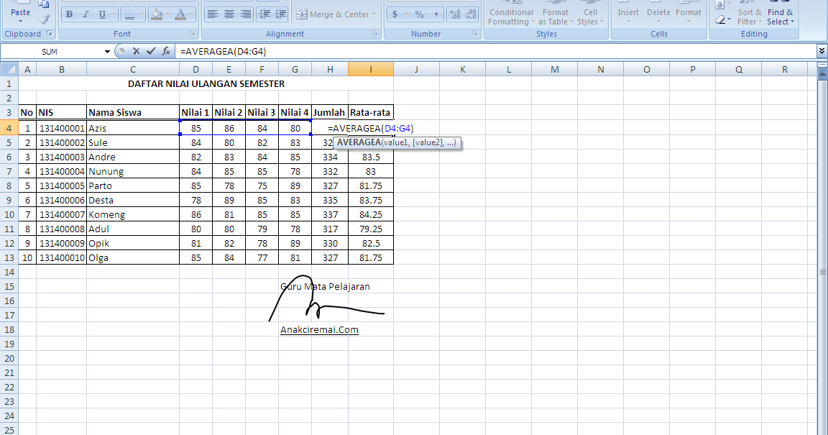Center text horizontally in the cell

229,14
